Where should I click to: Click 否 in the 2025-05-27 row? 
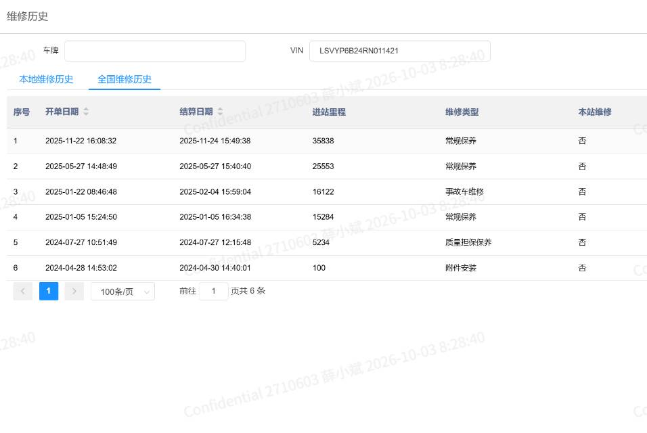coord(582,166)
